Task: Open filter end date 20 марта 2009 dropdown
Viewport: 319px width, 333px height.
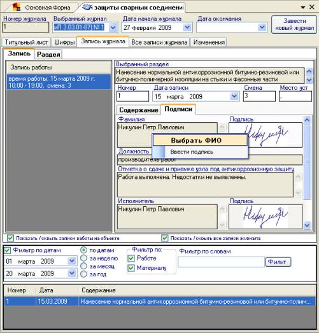Action: [x=72, y=273]
